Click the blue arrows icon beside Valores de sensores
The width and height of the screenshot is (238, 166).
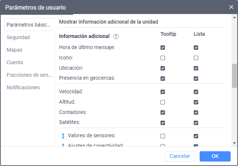pos(63,136)
